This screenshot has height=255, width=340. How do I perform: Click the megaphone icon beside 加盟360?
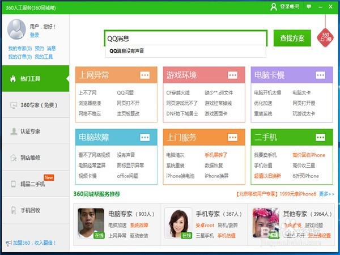(x=8, y=243)
